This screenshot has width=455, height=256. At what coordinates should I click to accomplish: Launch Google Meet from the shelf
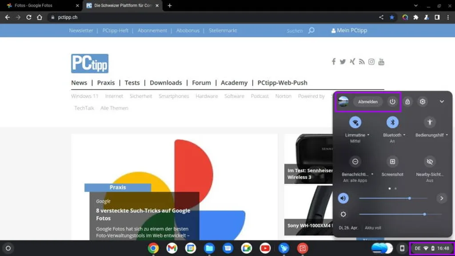(246, 248)
